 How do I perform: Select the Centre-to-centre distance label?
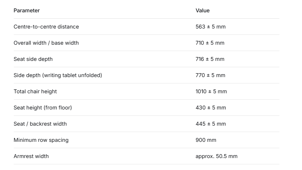[x=46, y=27]
